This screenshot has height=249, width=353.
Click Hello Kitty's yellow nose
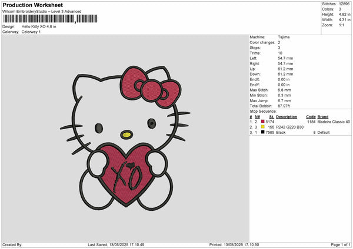click(125, 134)
